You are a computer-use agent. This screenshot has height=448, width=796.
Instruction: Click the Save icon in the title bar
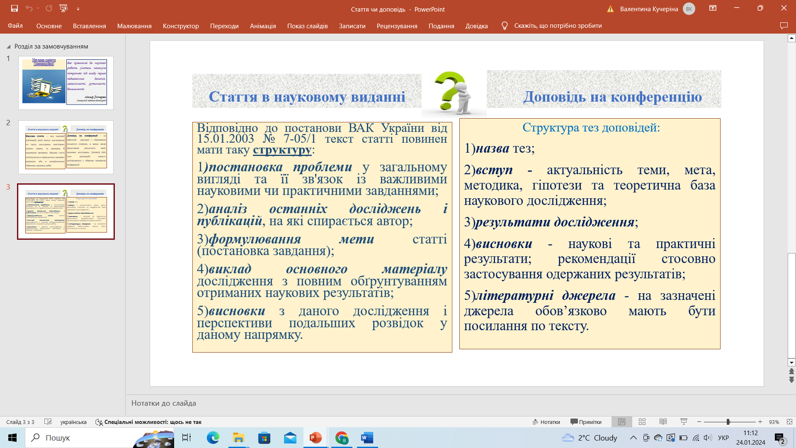pyautogui.click(x=15, y=8)
